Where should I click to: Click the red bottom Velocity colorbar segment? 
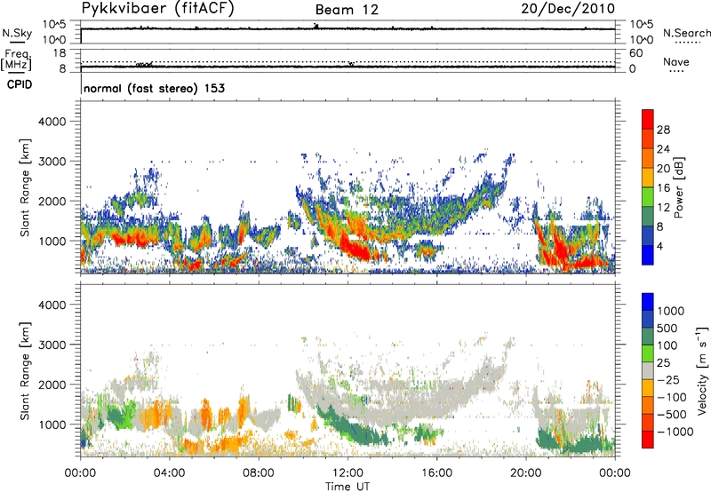(x=648, y=440)
